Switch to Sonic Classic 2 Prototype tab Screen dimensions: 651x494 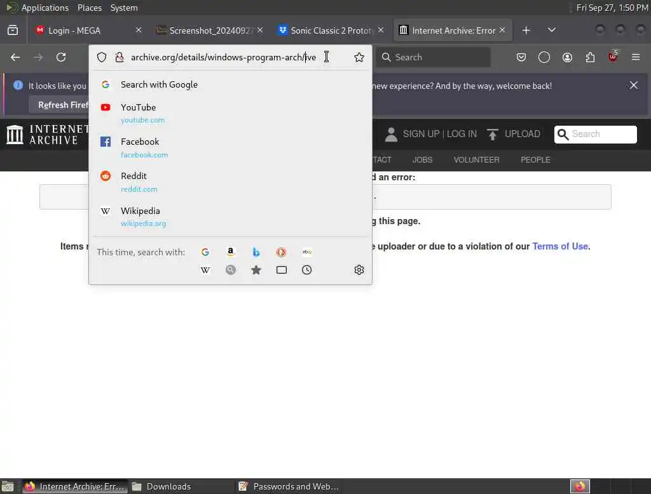[331, 30]
